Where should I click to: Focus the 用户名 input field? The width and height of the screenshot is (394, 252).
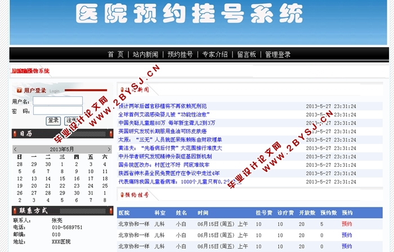pos(58,101)
